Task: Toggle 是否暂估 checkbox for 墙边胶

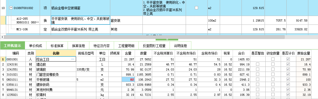Action: point(258,64)
